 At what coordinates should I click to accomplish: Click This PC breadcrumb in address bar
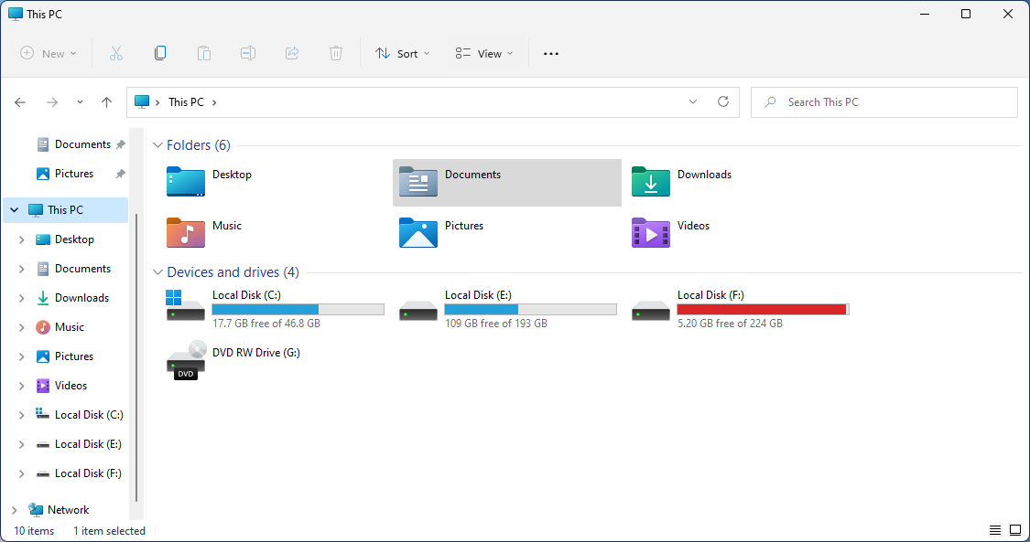point(186,102)
